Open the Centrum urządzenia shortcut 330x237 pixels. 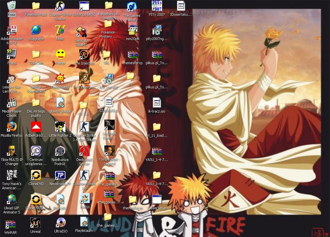[36, 151]
